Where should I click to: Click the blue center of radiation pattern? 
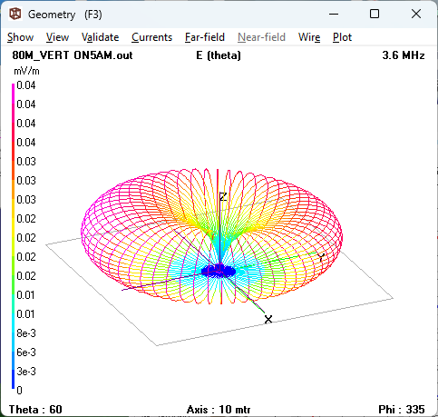pos(219,271)
